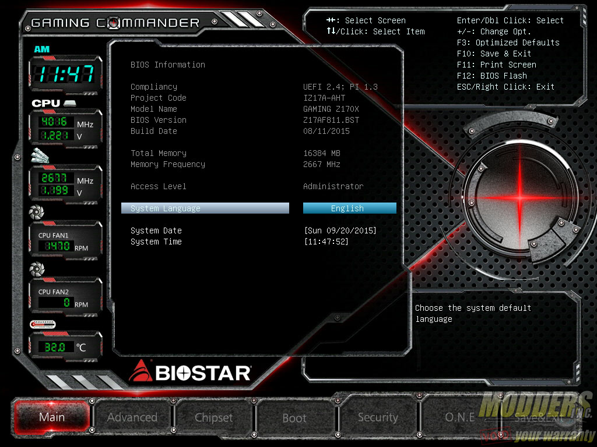The height and width of the screenshot is (447, 597).
Task: Click the memory modules icon
Action: tap(40, 156)
